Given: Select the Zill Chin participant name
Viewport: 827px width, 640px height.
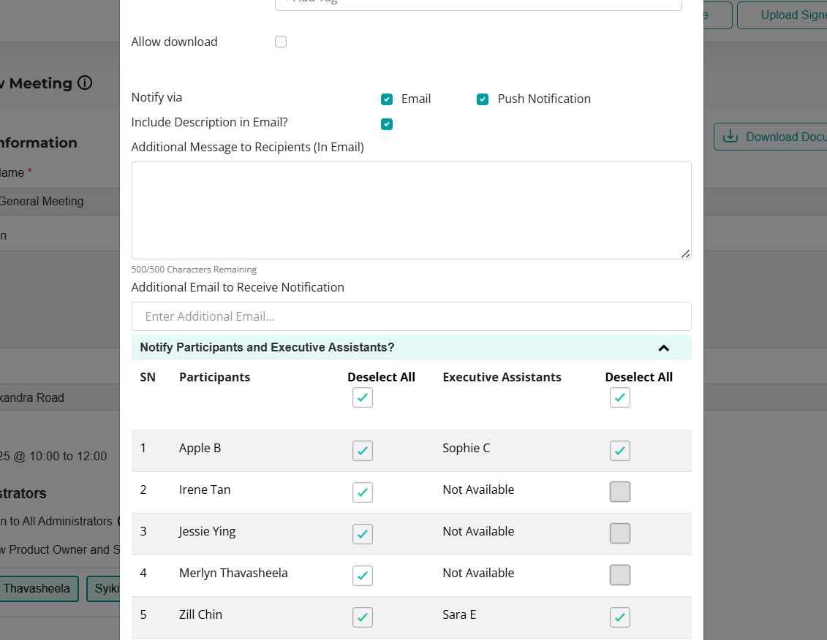Looking at the screenshot, I should coord(200,614).
